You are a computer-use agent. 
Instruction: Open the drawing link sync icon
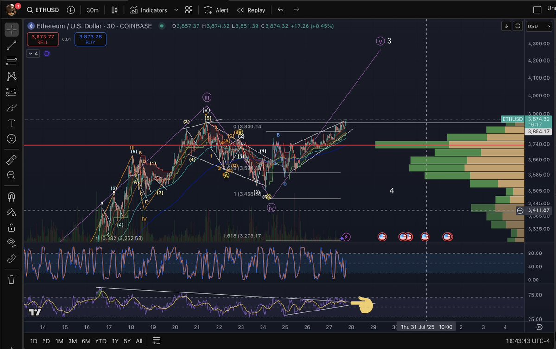pos(11,259)
